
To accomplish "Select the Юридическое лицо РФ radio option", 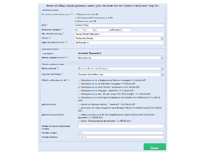I will (76, 13).
